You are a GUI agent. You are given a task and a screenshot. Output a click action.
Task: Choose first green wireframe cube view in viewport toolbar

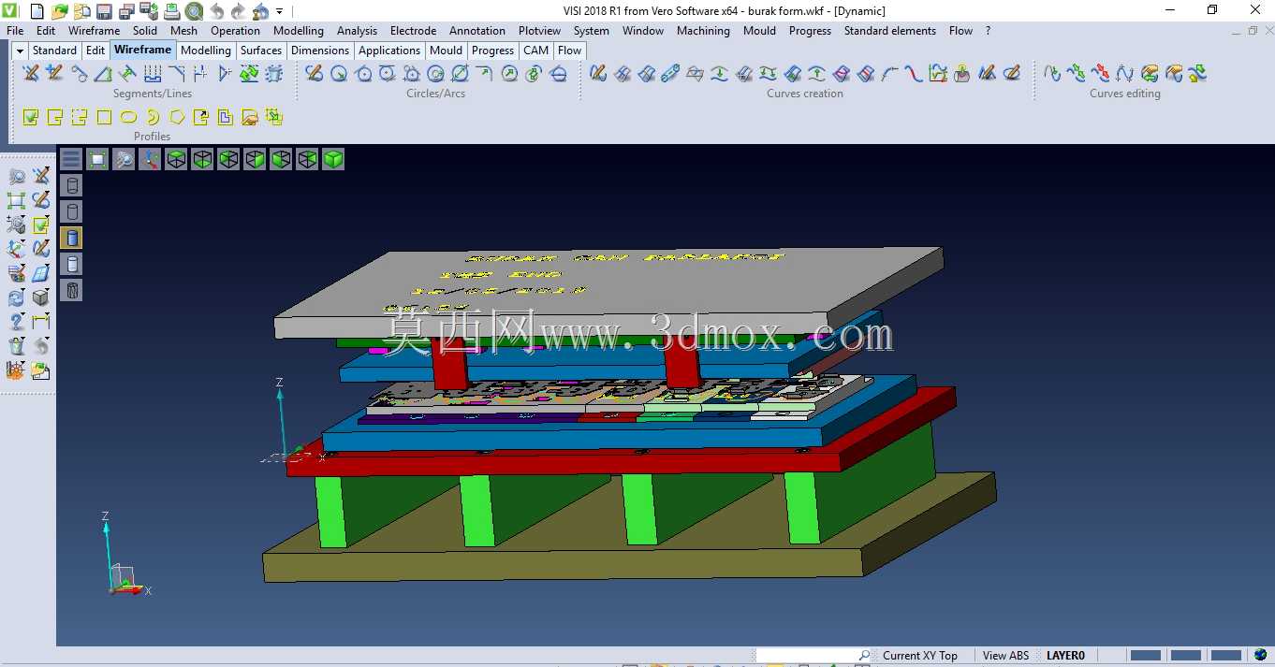pos(176,159)
